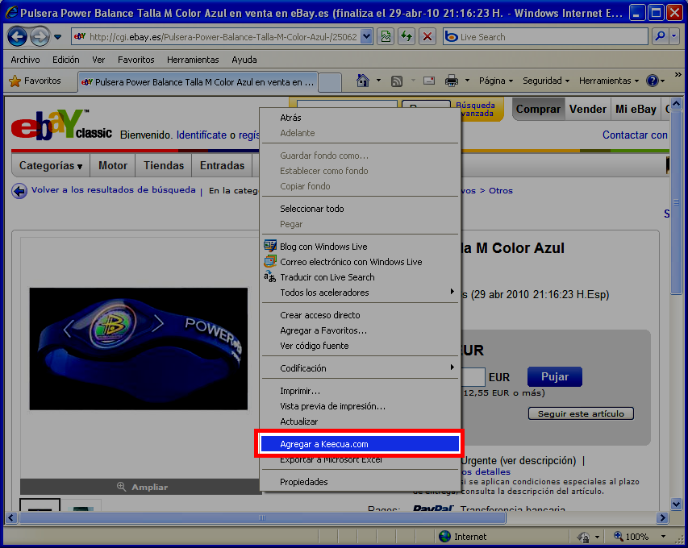Click the Refresh page icon
688x548 pixels.
[407, 37]
